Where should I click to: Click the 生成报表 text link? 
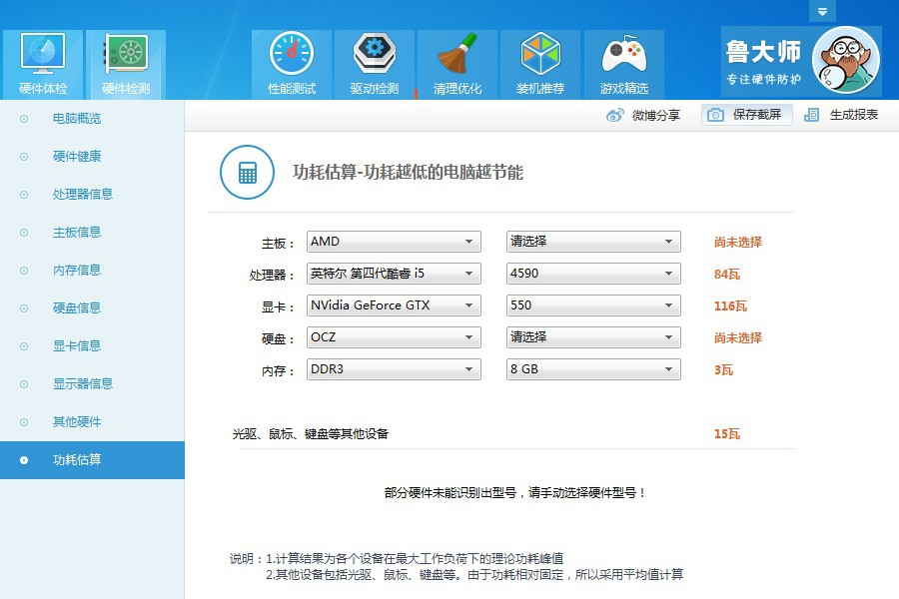coord(854,115)
